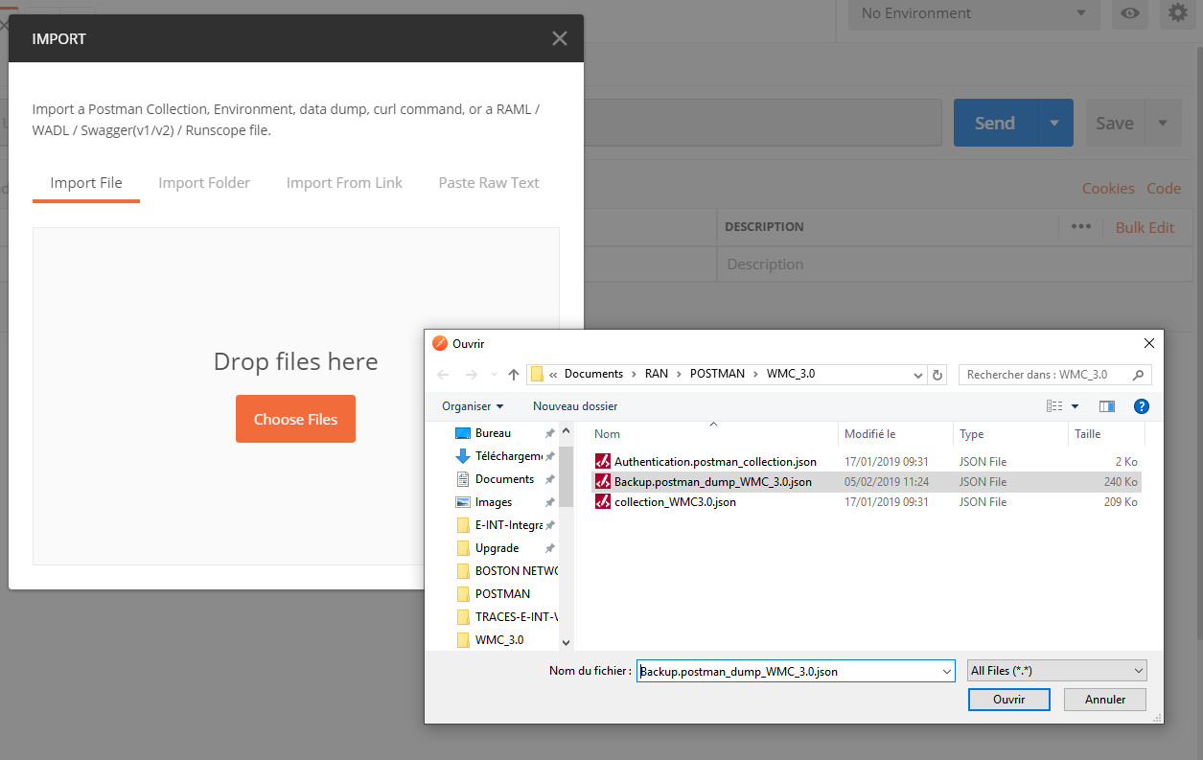Open the Help question mark in the Ouvrir dialog

click(1141, 406)
